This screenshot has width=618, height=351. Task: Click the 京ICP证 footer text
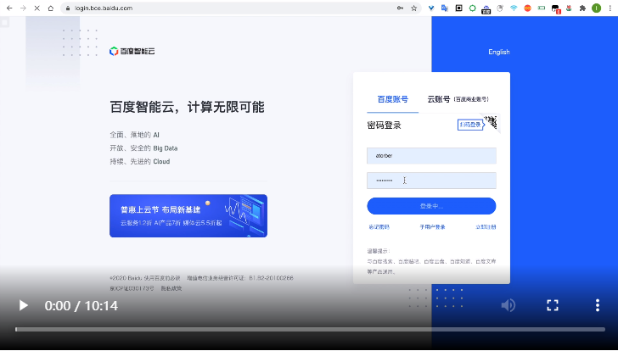pyautogui.click(x=132, y=288)
